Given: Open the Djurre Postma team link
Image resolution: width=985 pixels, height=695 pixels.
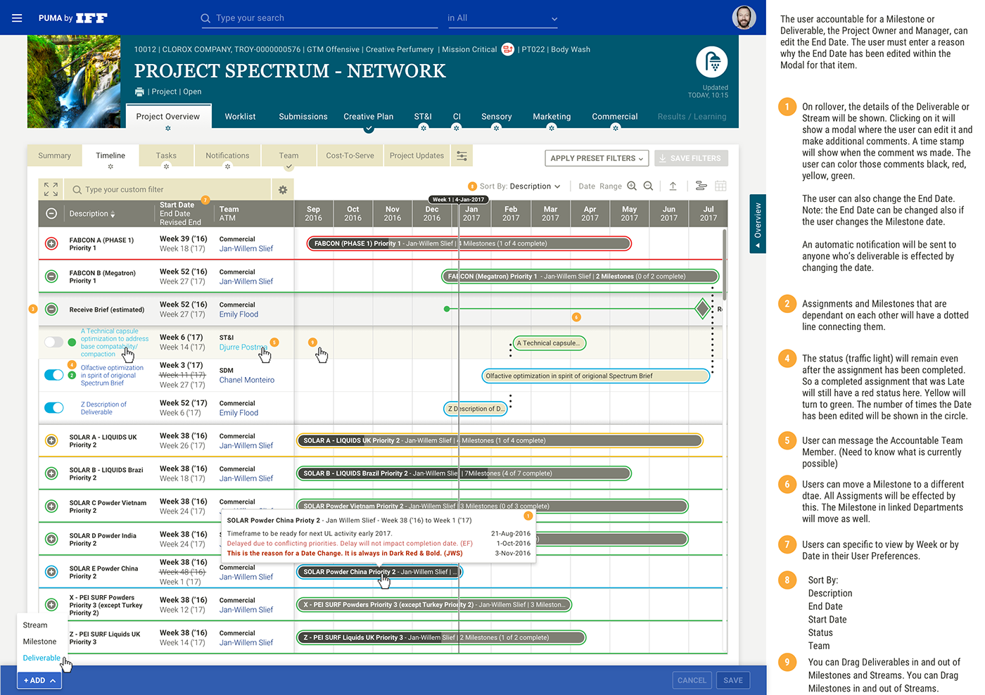Looking at the screenshot, I should point(243,347).
